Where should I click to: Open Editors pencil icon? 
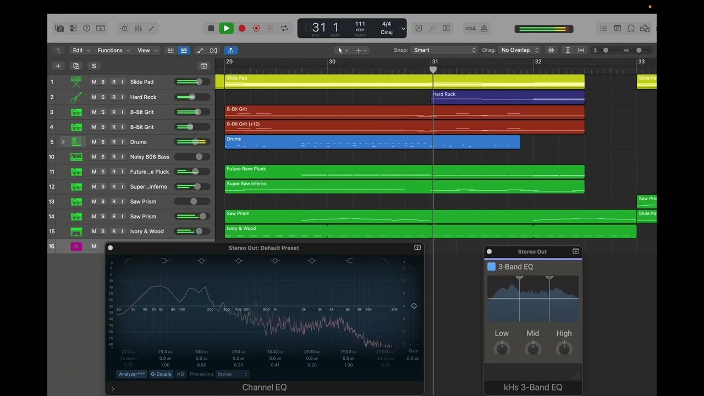pyautogui.click(x=152, y=29)
